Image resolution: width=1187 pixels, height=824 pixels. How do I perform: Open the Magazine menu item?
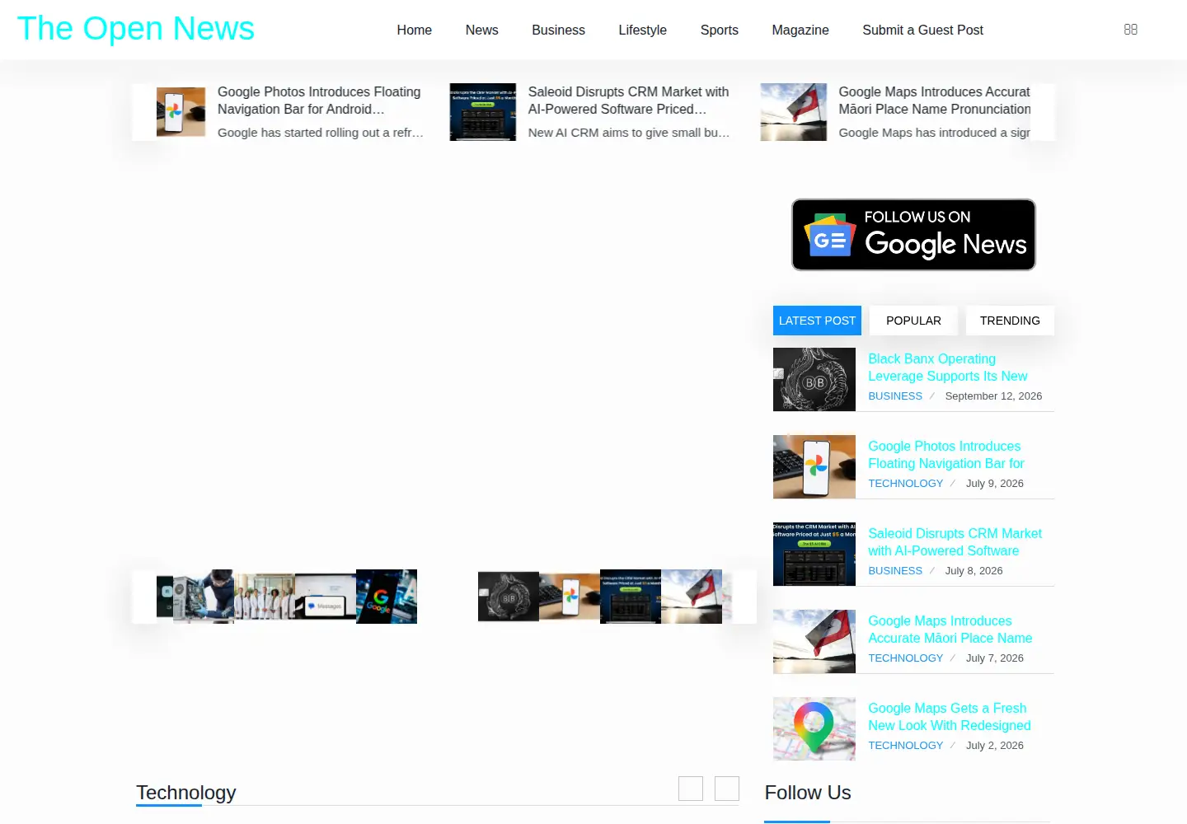coord(800,30)
